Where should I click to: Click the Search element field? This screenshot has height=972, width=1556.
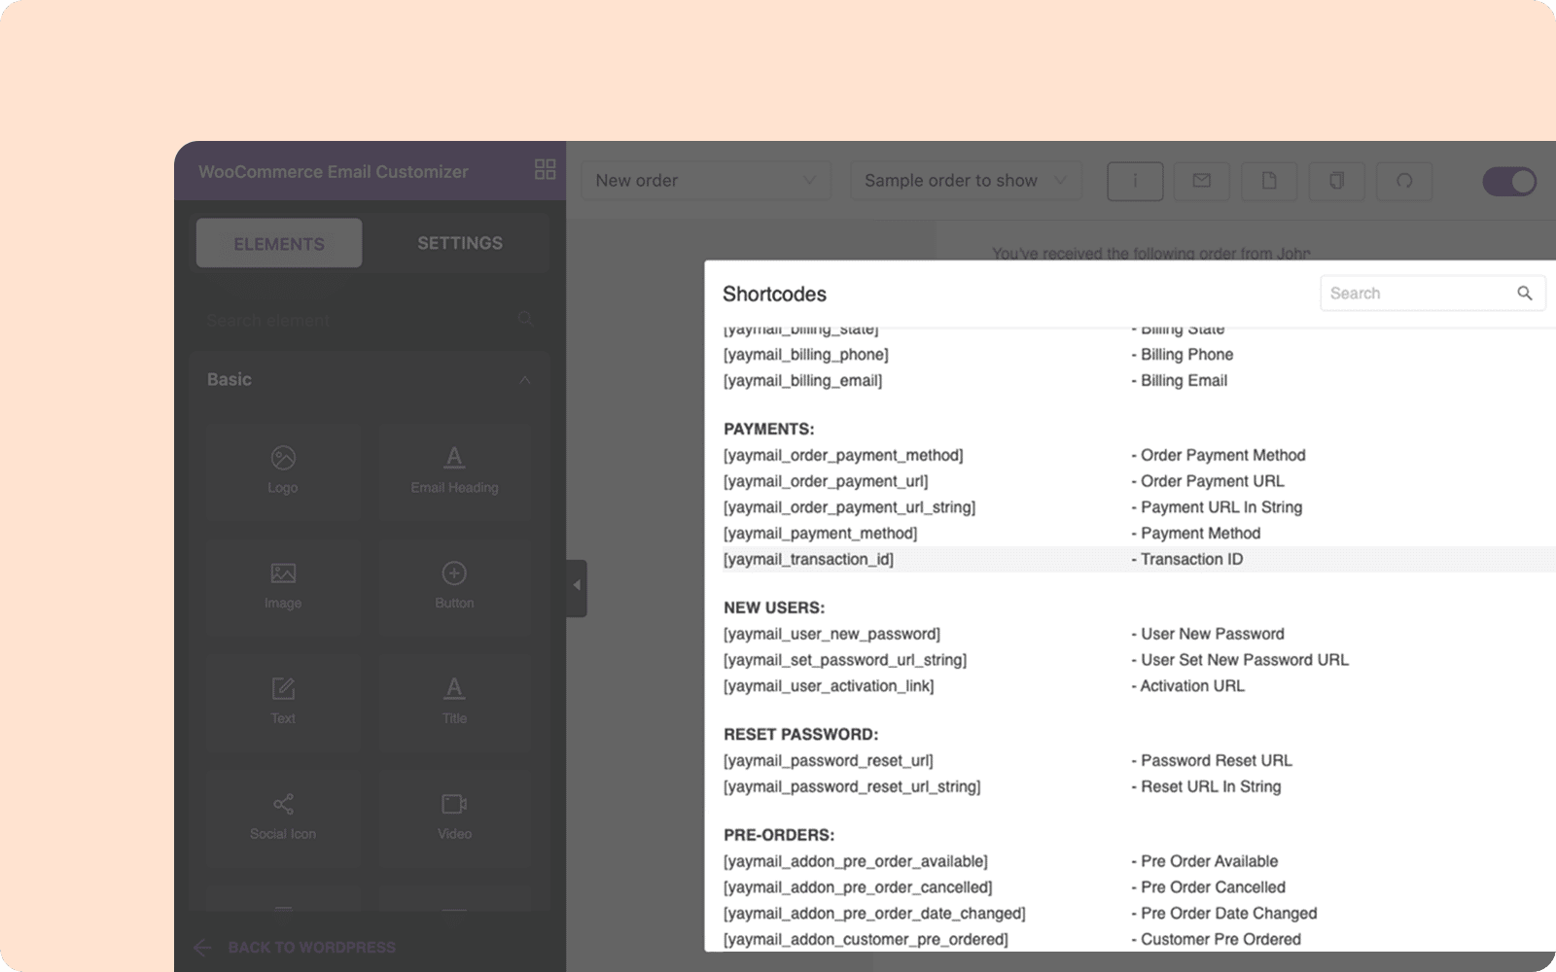(370, 320)
